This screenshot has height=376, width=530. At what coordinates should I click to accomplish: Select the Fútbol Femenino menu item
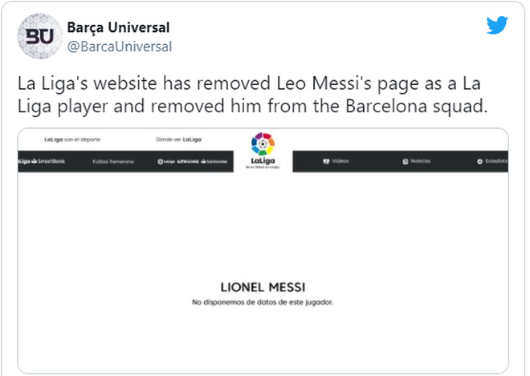114,161
